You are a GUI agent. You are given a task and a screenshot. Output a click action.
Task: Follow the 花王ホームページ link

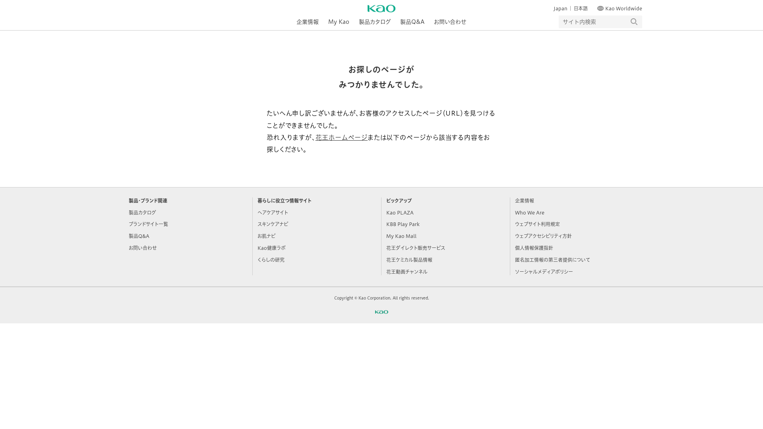click(341, 137)
